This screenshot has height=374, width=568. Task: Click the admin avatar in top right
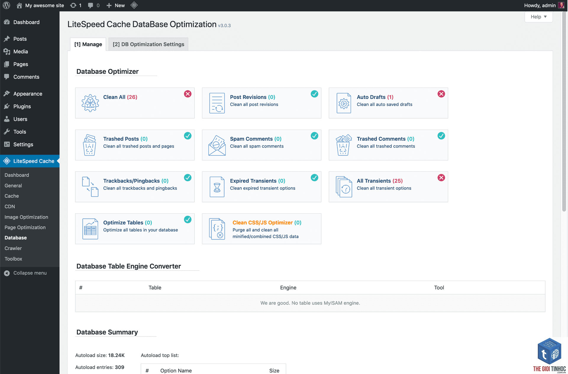pyautogui.click(x=561, y=5)
